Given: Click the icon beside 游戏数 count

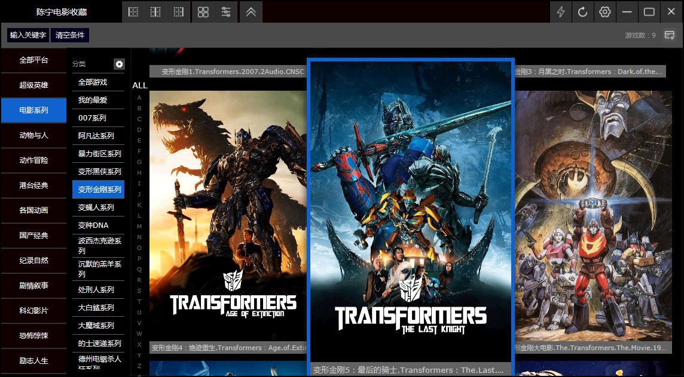Looking at the screenshot, I should (669, 35).
